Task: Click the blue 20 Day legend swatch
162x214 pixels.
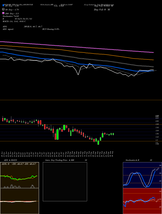Action: click(x=4, y=5)
